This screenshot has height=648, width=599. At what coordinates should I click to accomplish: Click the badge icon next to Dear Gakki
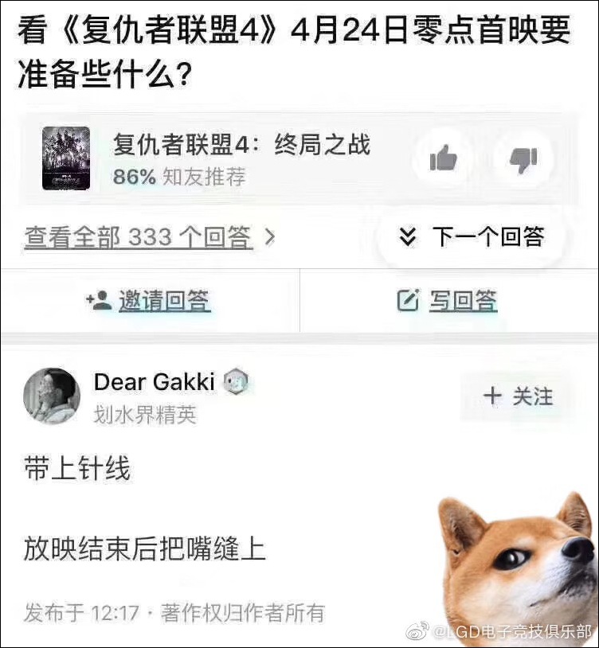point(236,382)
